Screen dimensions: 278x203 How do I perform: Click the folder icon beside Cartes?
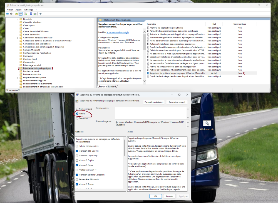21,28
